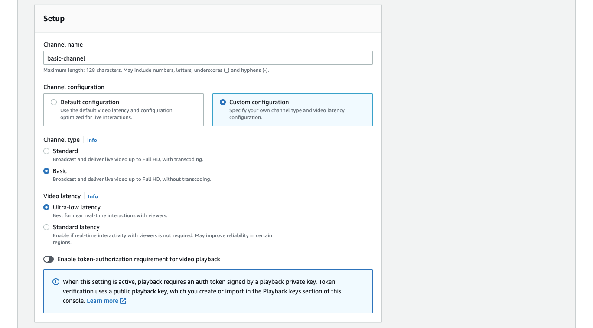Click the radio circle next to Ultra-low latency
Viewport: 593px width, 328px height.
(46, 207)
